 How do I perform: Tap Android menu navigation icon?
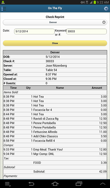pyautogui.click(x=8, y=184)
